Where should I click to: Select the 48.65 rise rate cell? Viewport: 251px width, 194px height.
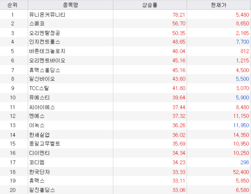(179, 42)
